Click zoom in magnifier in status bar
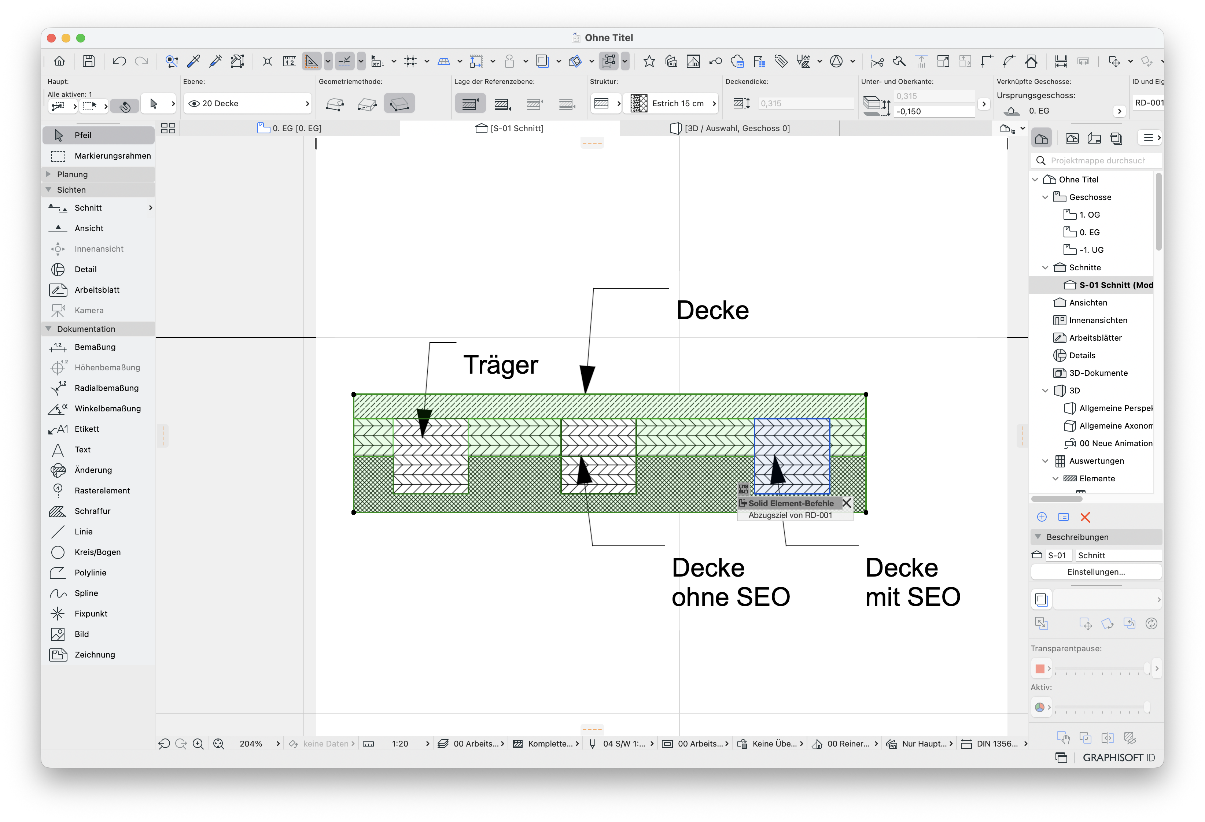The image size is (1205, 822). click(x=198, y=744)
